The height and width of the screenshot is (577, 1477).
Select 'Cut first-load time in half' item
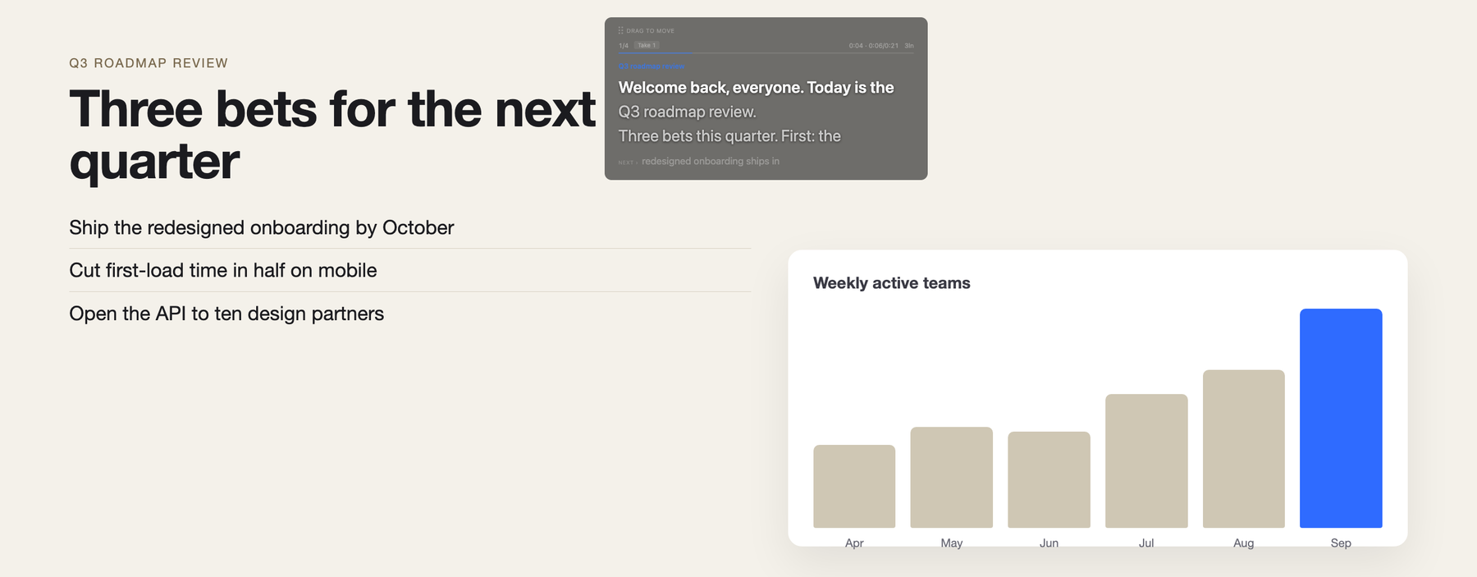pyautogui.click(x=410, y=270)
